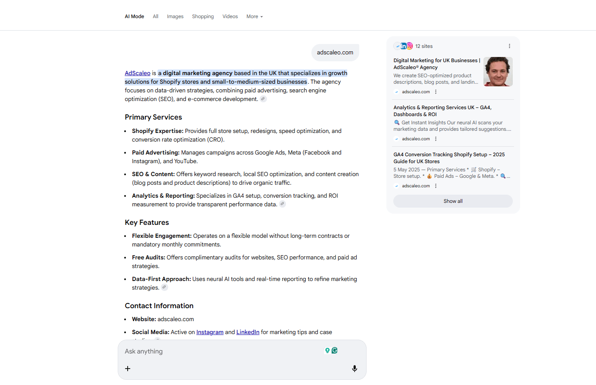Open the AdScaleo link in the summary
This screenshot has width=596, height=385.
(137, 73)
